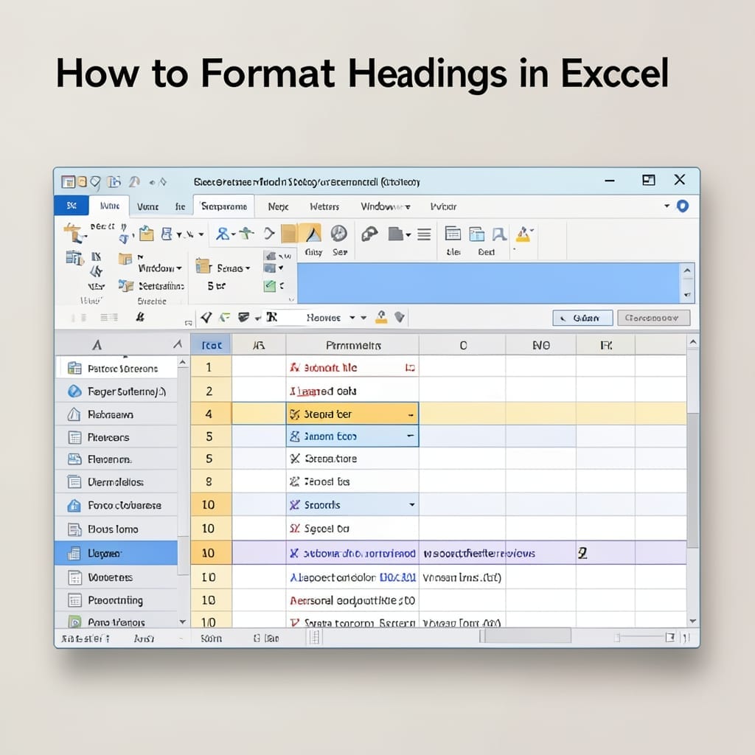Click the cell reading 'Vnoean lrns.(btl)'

tap(462, 577)
